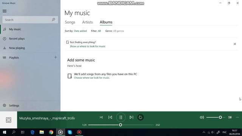Show hidden system tray icons
The image size is (242, 136).
[204, 132]
